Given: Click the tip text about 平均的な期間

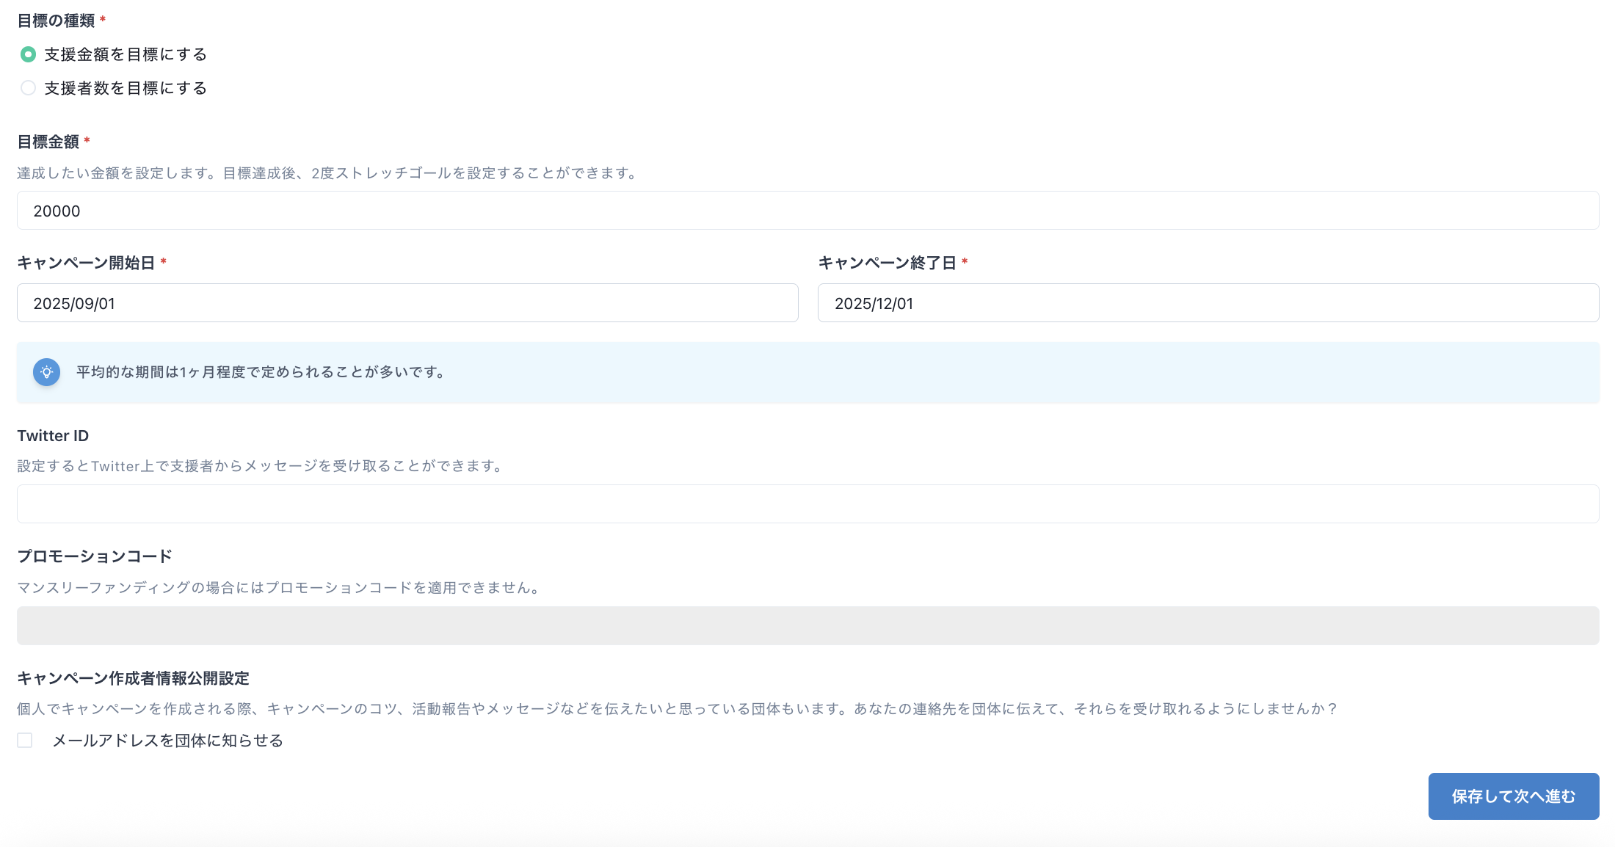Looking at the screenshot, I should click(x=261, y=372).
